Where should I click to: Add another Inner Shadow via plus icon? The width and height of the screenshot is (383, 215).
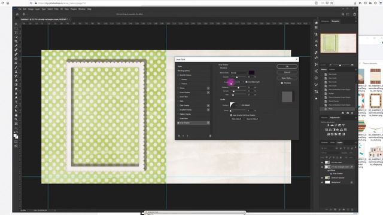[x=208, y=93]
